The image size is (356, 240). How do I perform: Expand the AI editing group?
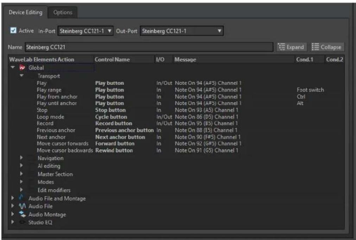click(21, 166)
